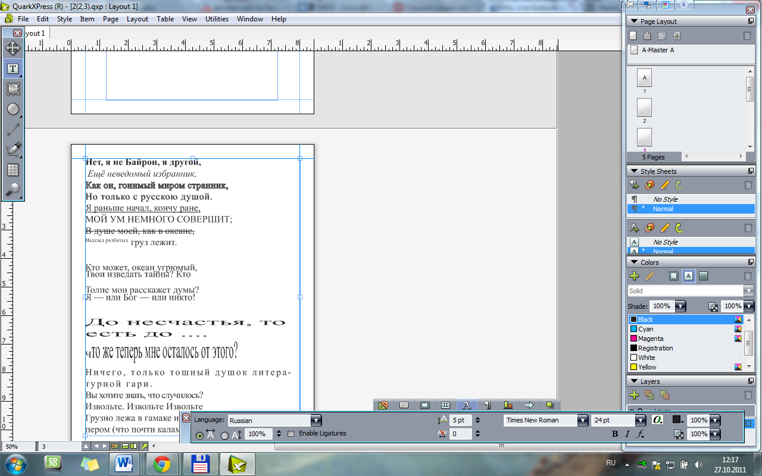
Task: Open the Shade 100% dropdown in Colors
Action: 680,306
